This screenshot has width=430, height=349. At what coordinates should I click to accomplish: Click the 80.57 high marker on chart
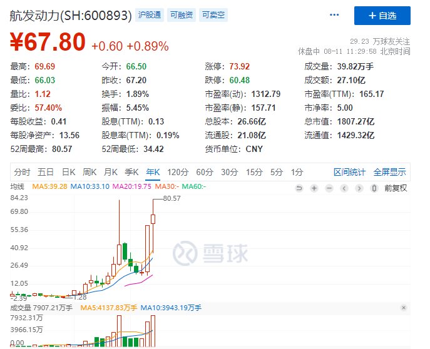[172, 198]
